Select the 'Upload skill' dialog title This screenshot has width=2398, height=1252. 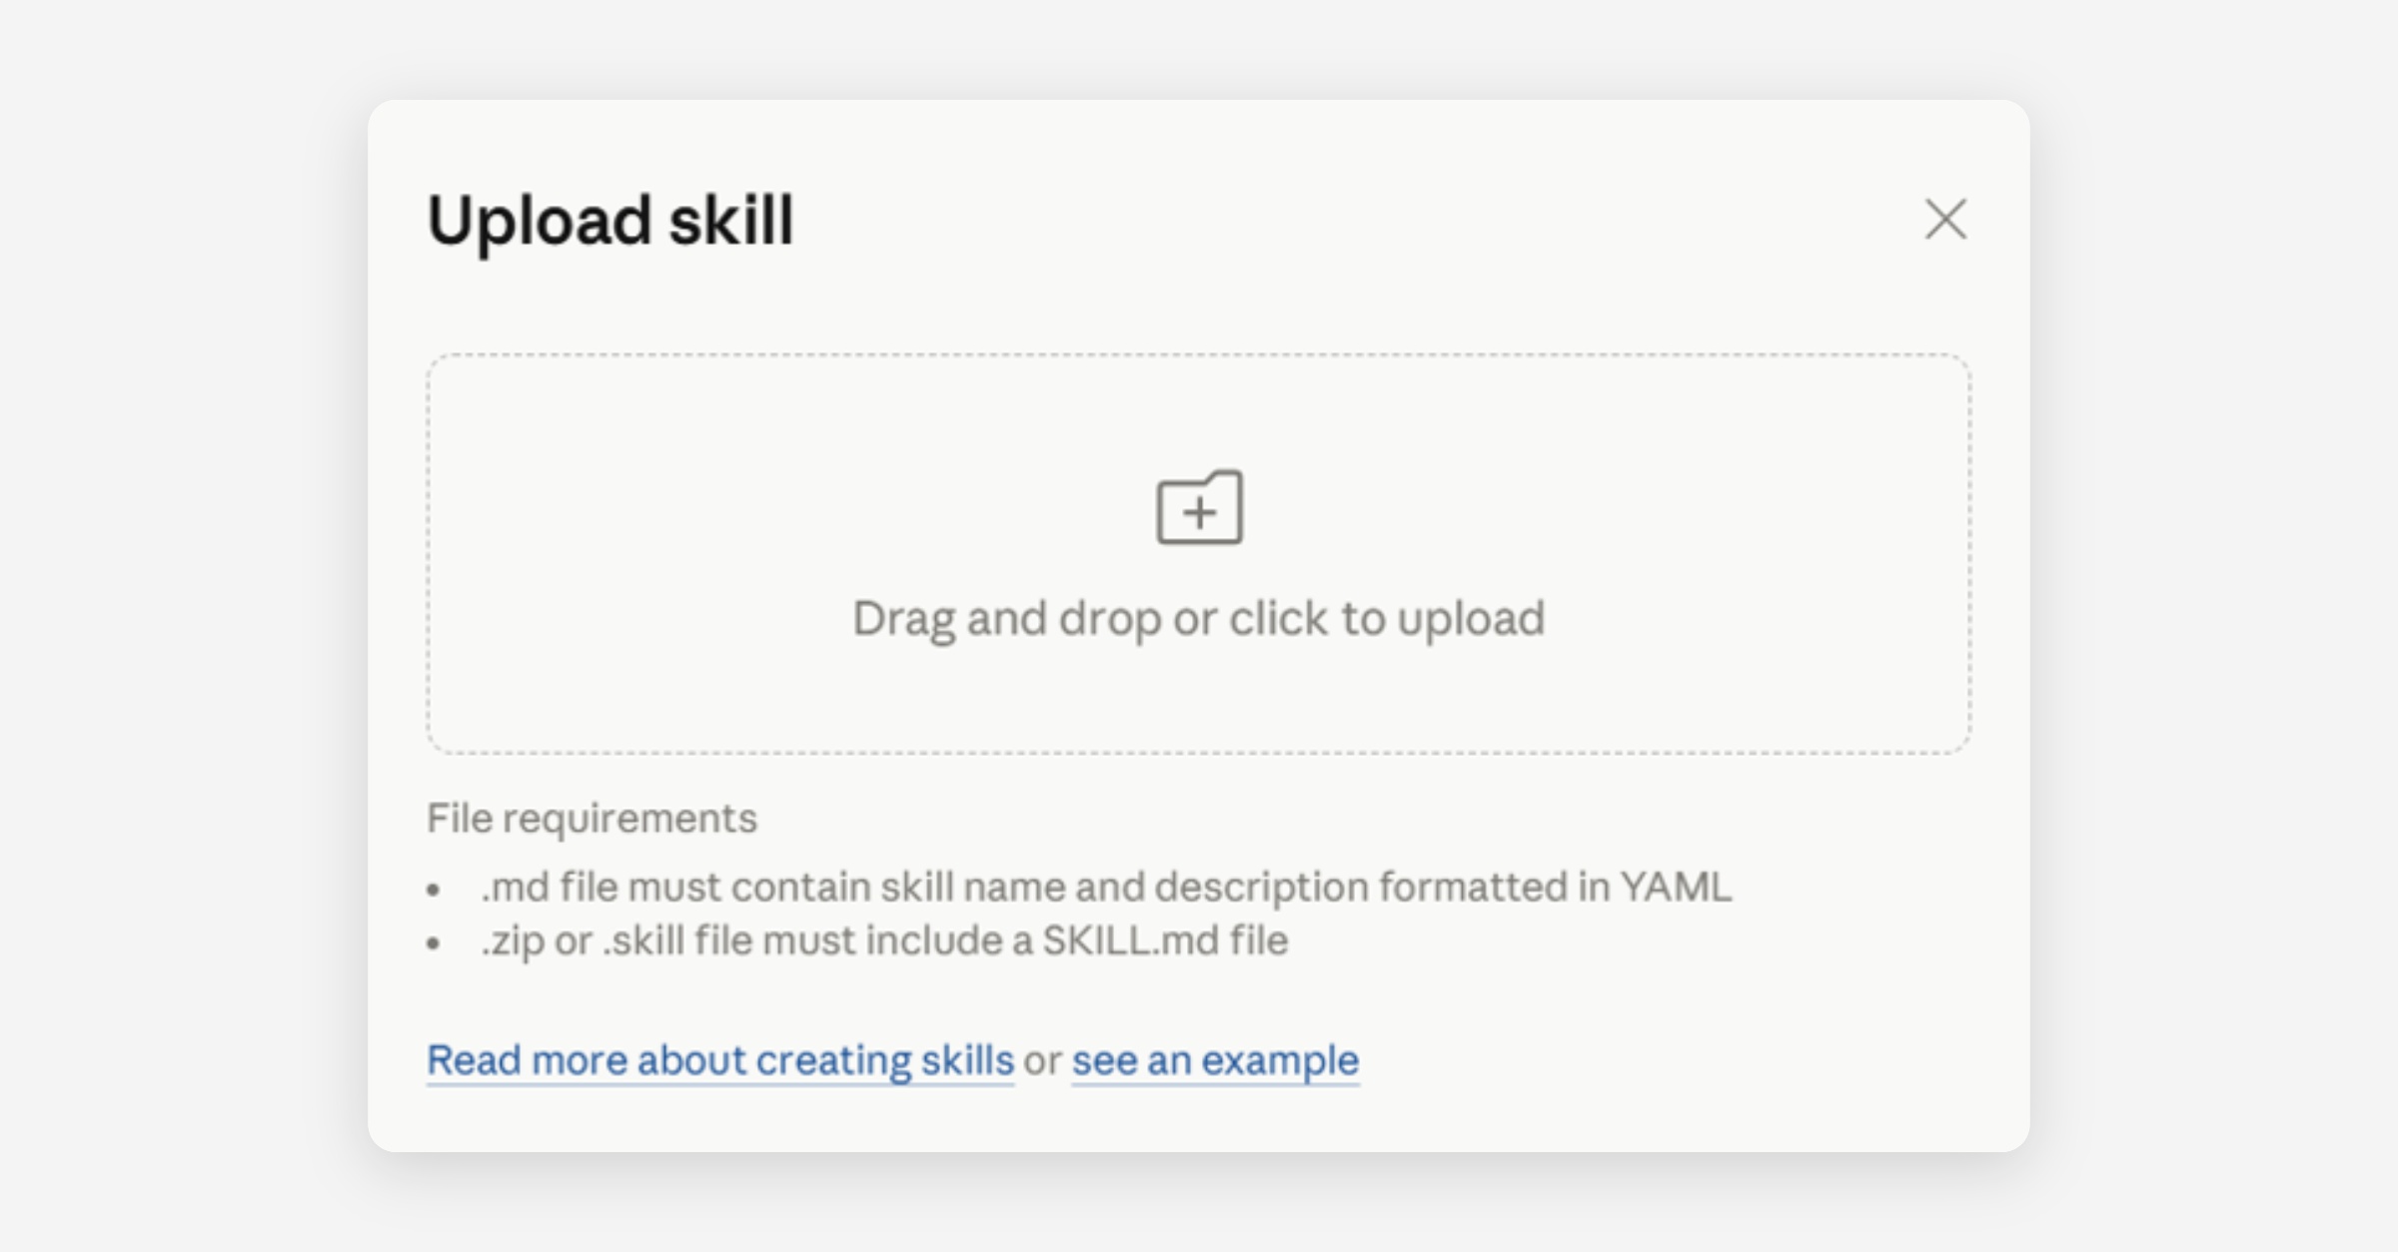click(x=610, y=220)
